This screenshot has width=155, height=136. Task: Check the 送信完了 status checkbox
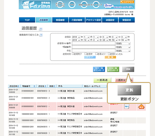point(73,54)
